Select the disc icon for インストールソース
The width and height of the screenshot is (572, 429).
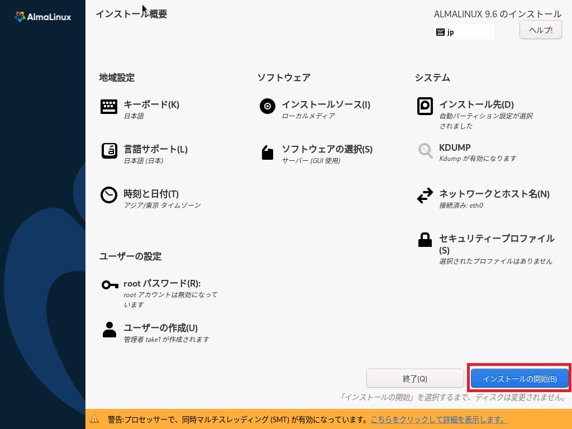click(x=268, y=106)
